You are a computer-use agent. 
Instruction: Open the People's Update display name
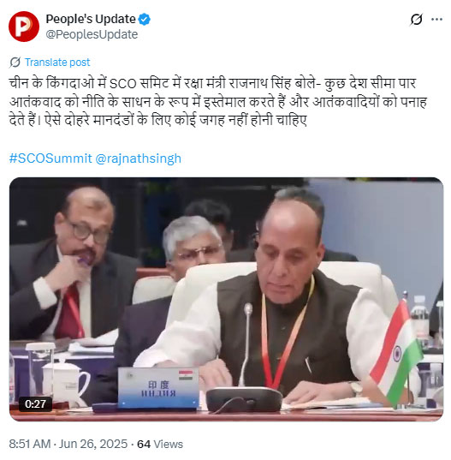[91, 20]
